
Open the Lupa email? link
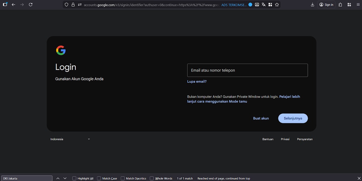(197, 81)
